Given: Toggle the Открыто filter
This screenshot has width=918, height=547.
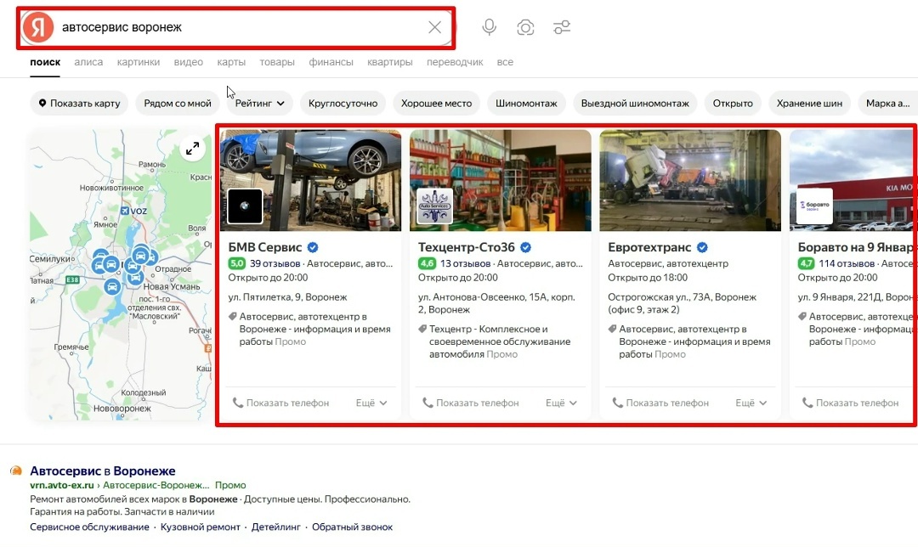Looking at the screenshot, I should tap(733, 103).
